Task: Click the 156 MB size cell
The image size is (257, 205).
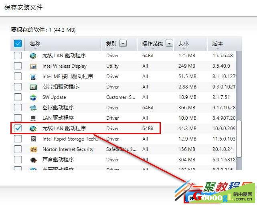Action: tap(187, 149)
